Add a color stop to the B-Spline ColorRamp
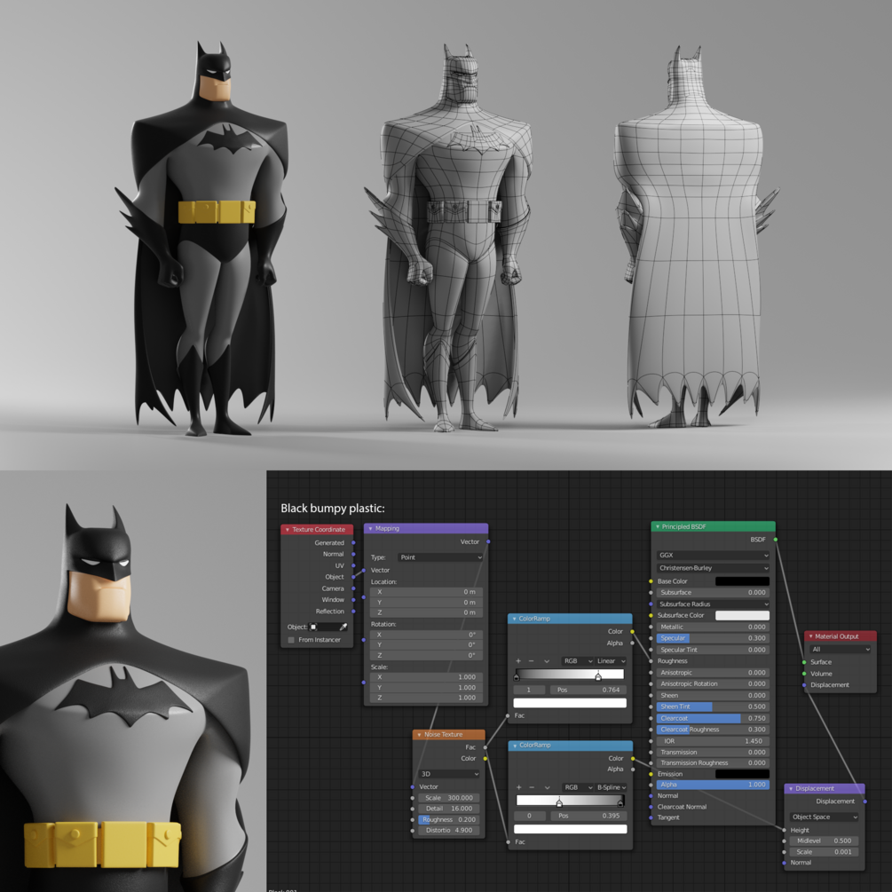The width and height of the screenshot is (892, 892). (x=519, y=787)
